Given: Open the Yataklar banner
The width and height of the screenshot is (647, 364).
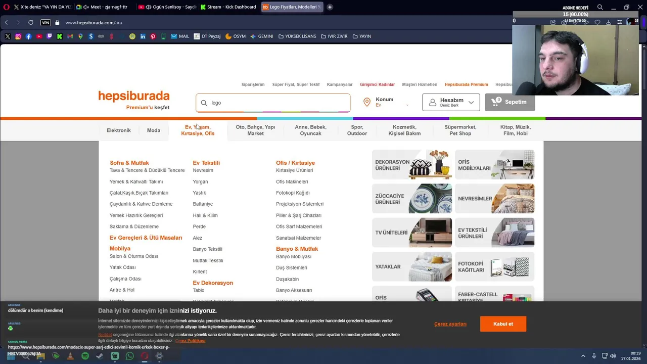Looking at the screenshot, I should pyautogui.click(x=412, y=266).
